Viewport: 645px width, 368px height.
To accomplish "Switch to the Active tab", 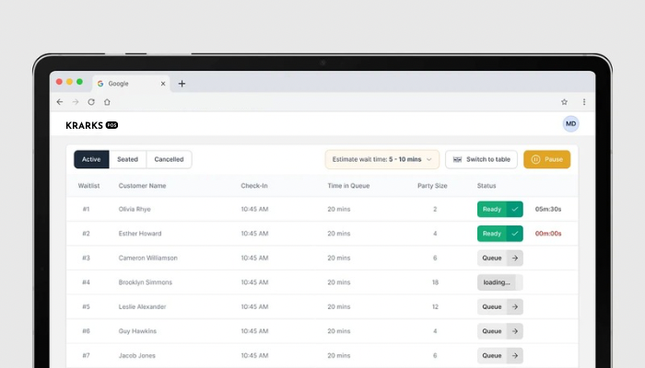I will click(x=91, y=159).
